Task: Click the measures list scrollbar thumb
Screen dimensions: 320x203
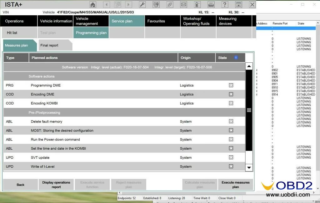Action: (249, 110)
